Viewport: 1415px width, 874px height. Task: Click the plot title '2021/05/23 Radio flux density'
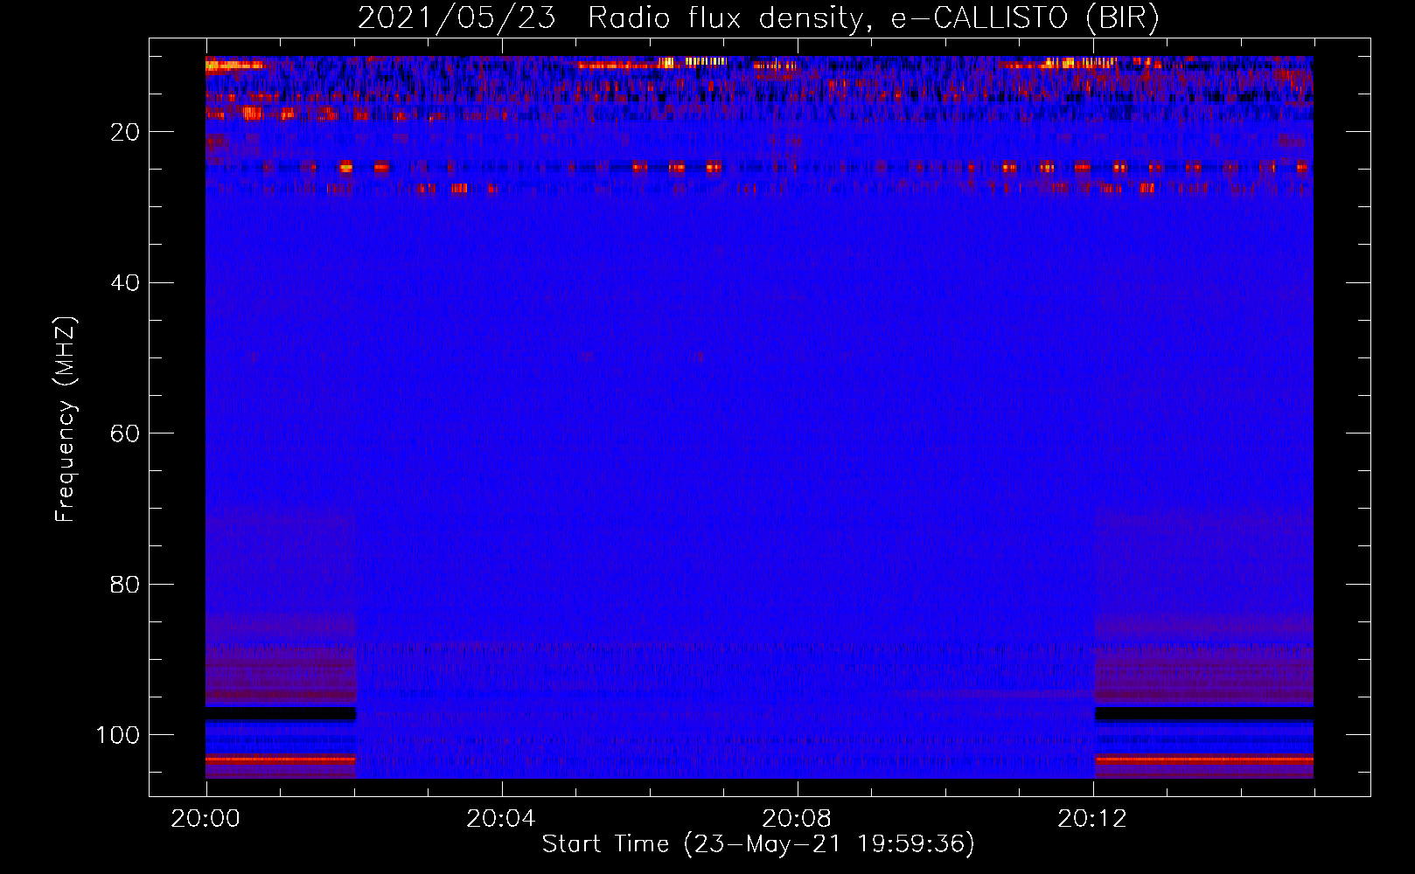pos(758,18)
